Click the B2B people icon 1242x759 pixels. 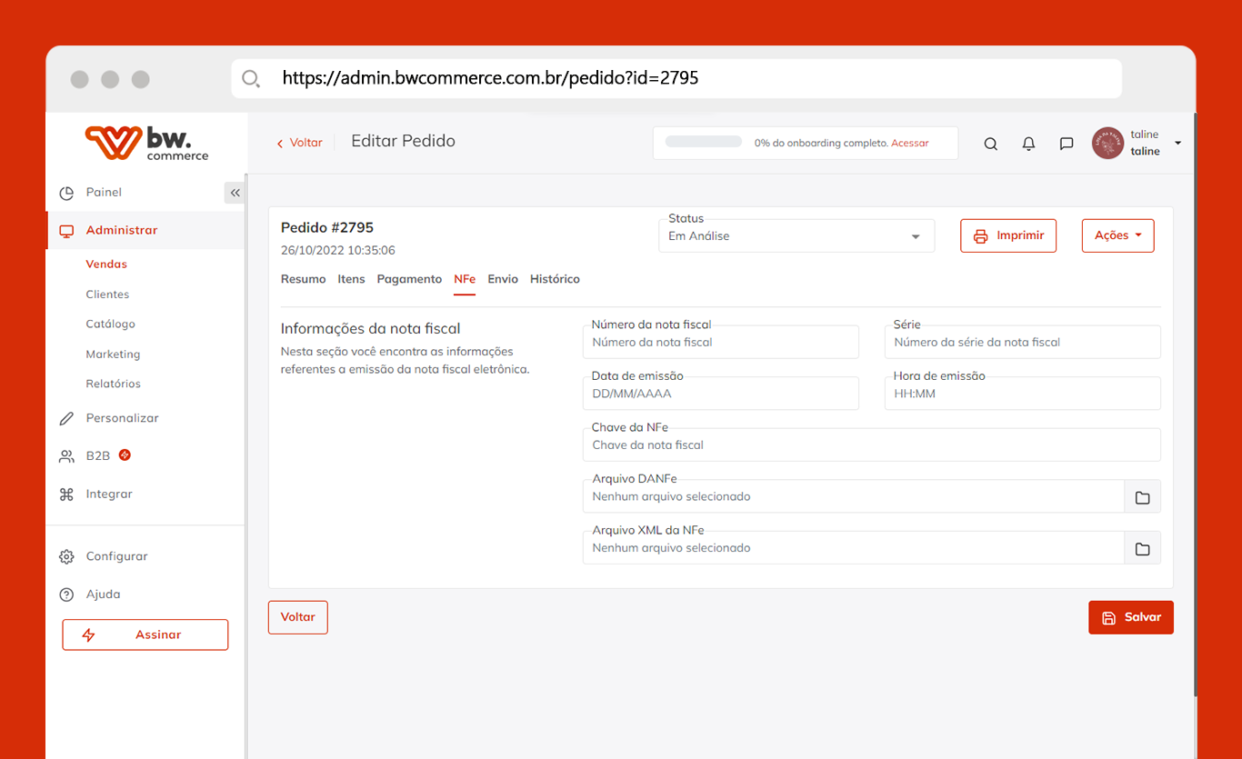pyautogui.click(x=66, y=456)
